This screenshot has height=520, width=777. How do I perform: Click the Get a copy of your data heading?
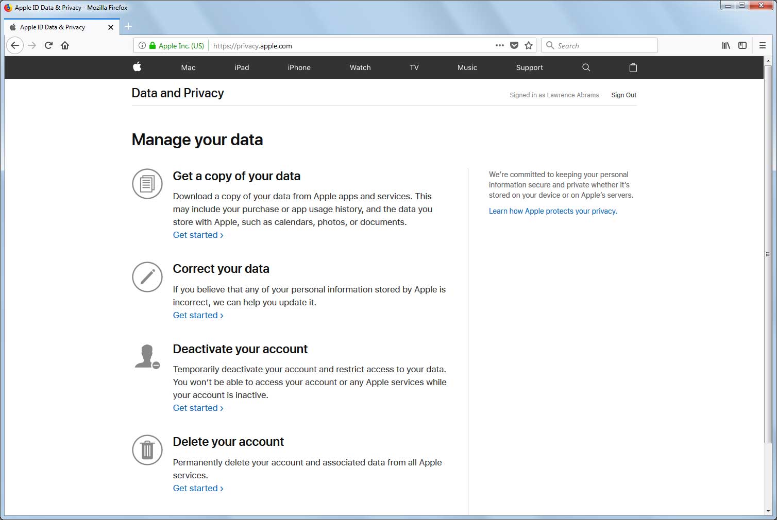pyautogui.click(x=237, y=176)
